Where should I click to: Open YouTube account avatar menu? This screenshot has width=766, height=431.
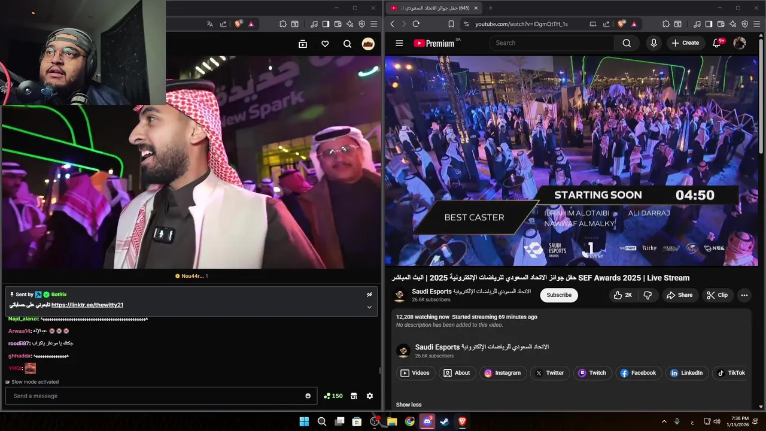pos(740,43)
